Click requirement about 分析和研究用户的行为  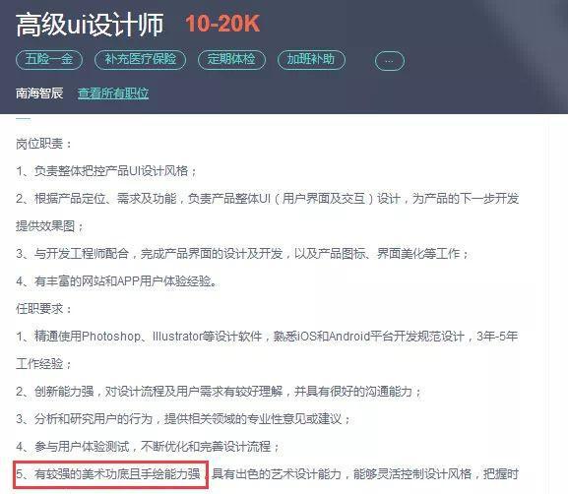point(183,419)
